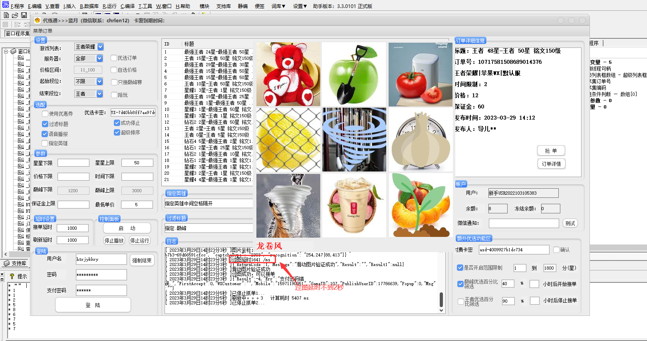Click the 订单详情 button

pyautogui.click(x=551, y=164)
